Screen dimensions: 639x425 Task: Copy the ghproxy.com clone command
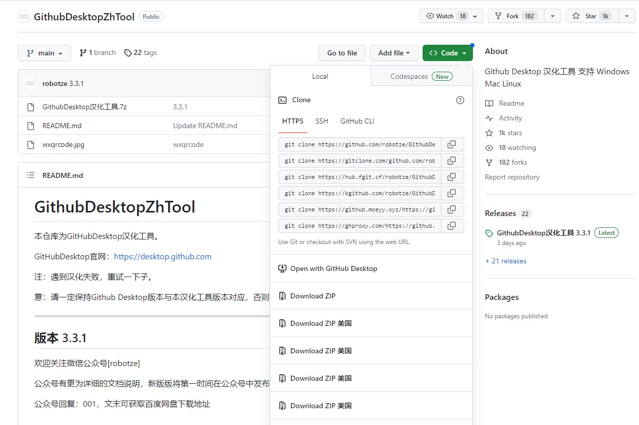[x=452, y=226]
